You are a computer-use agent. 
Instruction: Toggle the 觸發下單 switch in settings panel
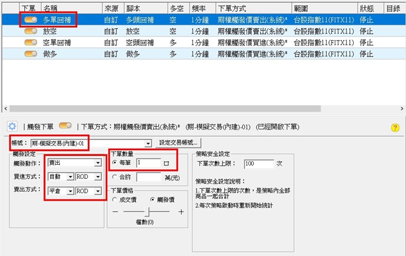[65, 126]
